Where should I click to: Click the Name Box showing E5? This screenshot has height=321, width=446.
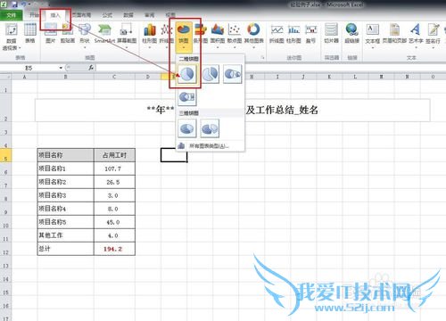[29, 68]
